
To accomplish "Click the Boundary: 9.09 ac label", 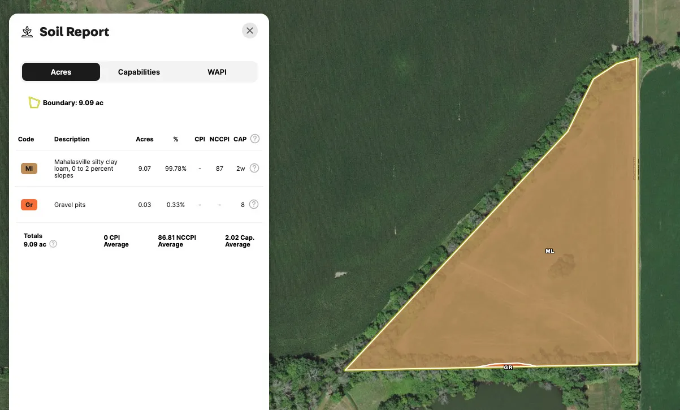I will click(73, 103).
